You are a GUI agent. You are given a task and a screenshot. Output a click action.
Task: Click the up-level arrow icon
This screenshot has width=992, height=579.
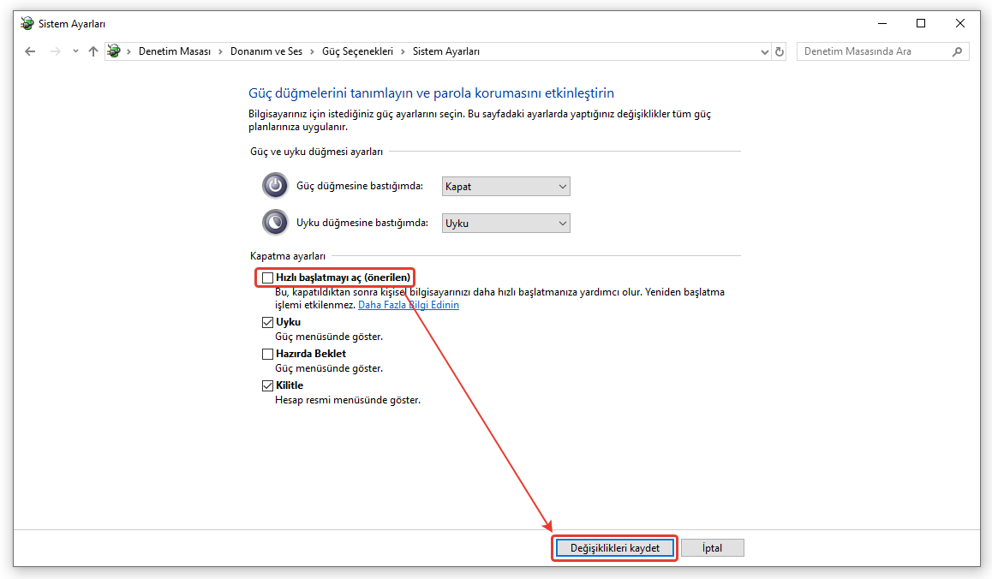pyautogui.click(x=93, y=51)
